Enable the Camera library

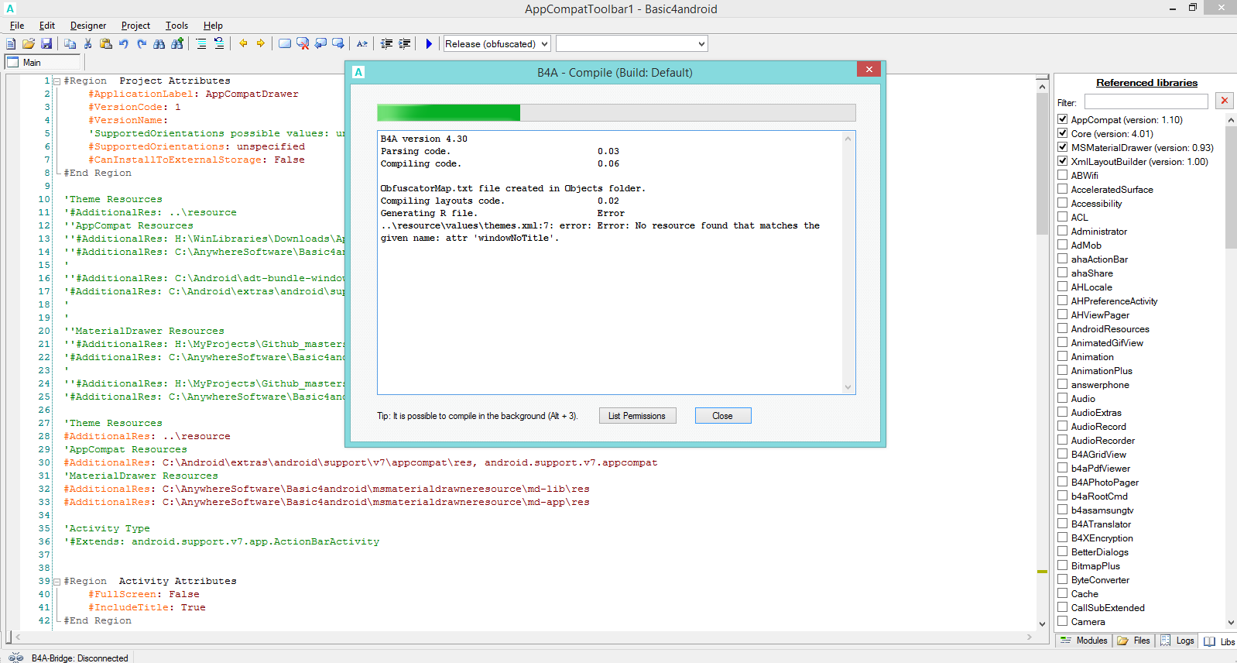tap(1063, 621)
